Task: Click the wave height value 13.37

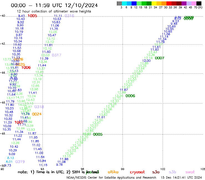Action: click(41, 69)
